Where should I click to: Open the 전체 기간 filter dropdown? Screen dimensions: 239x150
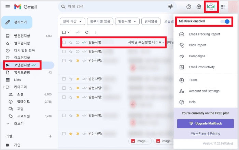point(72,21)
